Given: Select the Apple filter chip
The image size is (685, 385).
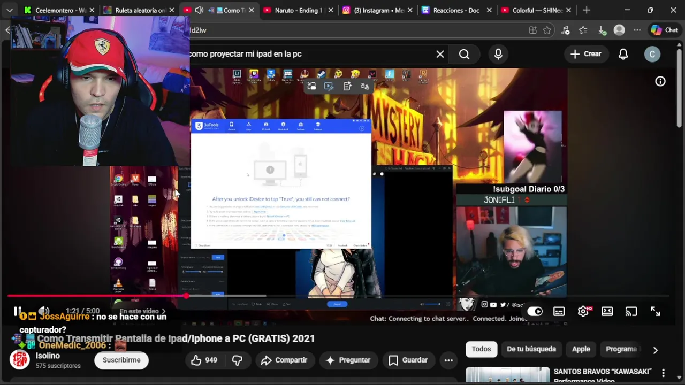Looking at the screenshot, I should pyautogui.click(x=581, y=349).
